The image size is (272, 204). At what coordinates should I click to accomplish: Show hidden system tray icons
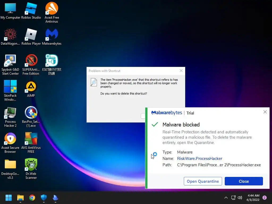pos(226,198)
